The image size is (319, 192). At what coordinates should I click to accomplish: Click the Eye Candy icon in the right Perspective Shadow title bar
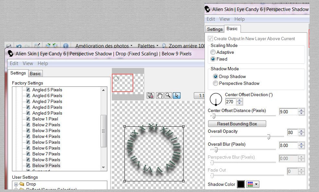pyautogui.click(x=207, y=9)
